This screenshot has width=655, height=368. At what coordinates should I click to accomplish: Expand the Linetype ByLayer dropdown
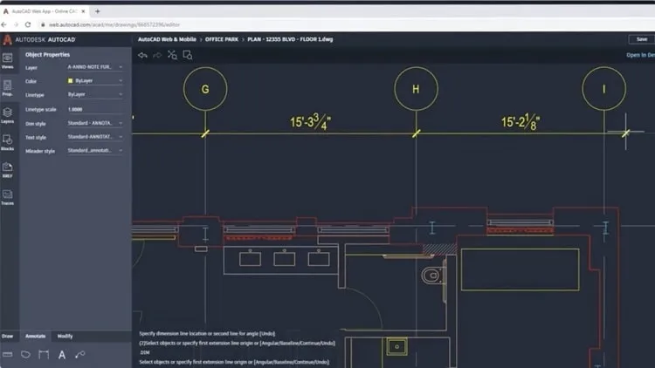click(95, 94)
